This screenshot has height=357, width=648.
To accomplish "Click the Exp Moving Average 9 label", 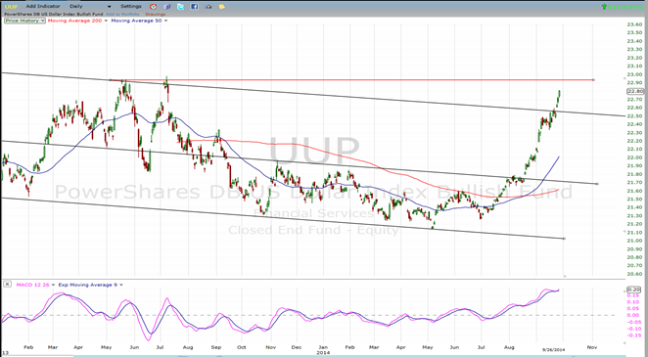I will point(88,285).
